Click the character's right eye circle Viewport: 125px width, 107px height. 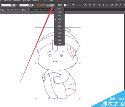point(61,55)
